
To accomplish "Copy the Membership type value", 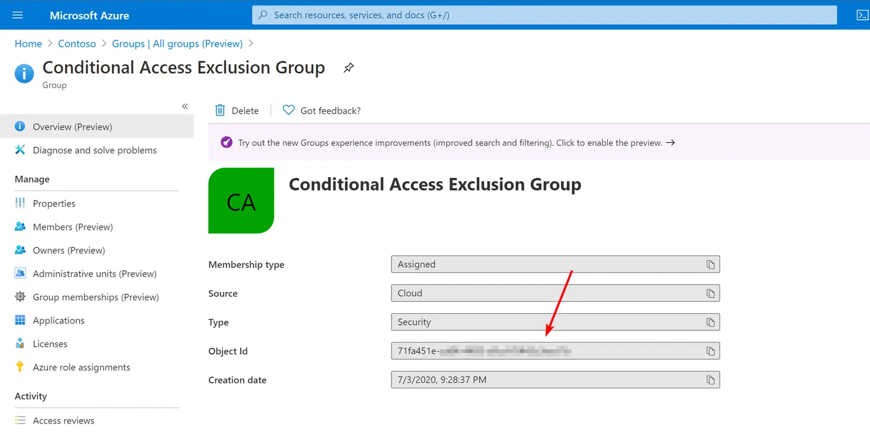I will click(710, 265).
